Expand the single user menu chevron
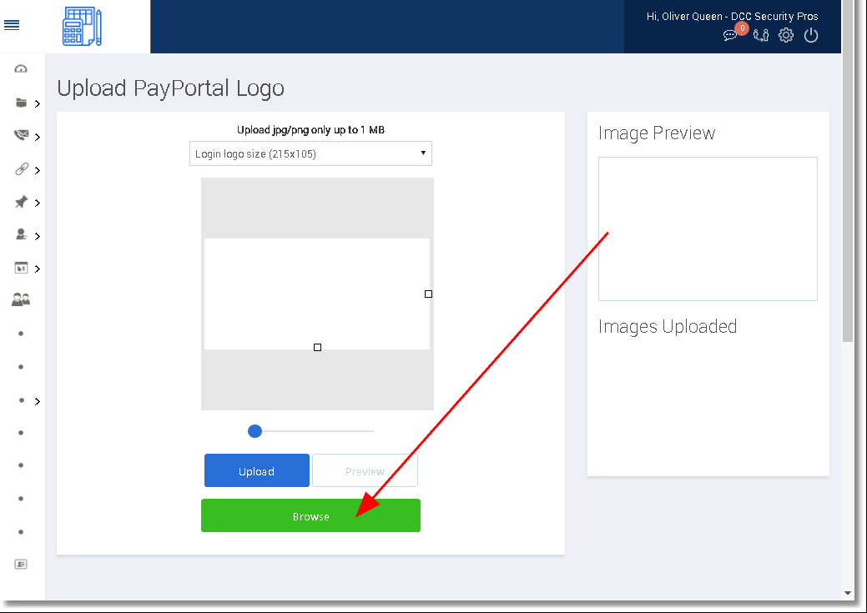 (37, 237)
